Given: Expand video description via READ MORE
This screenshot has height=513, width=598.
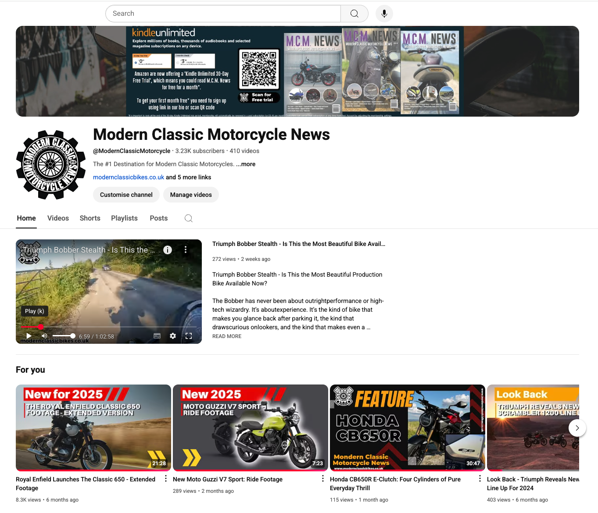Looking at the screenshot, I should pyautogui.click(x=227, y=336).
